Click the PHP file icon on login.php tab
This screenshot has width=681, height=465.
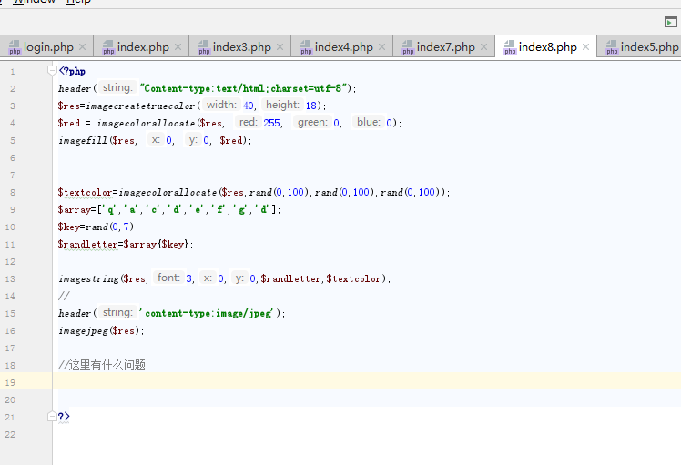pos(15,47)
